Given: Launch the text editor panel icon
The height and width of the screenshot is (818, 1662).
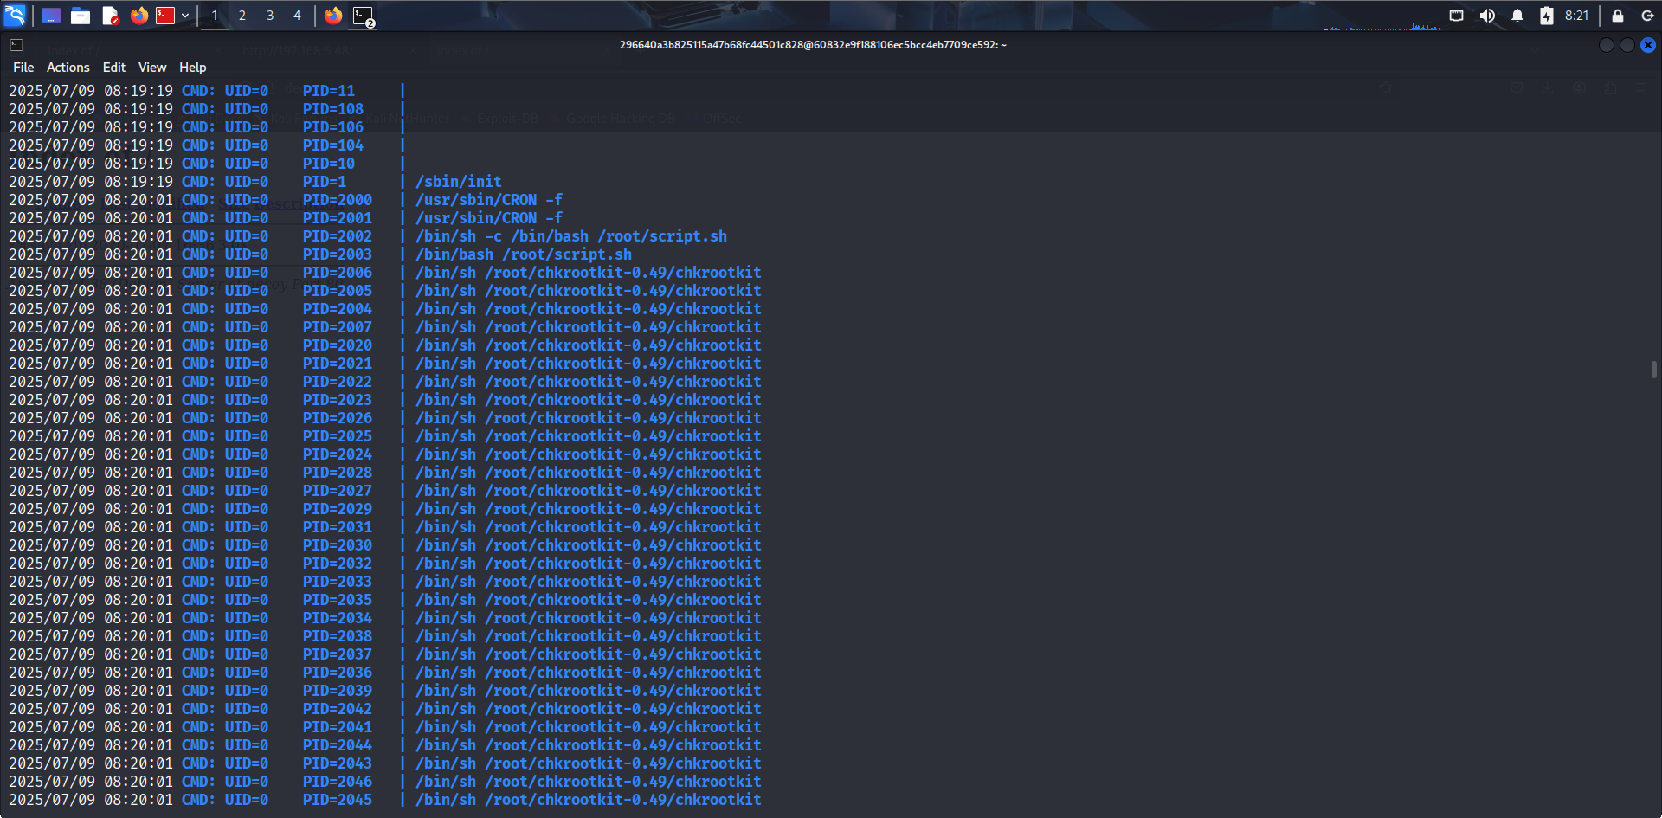Looking at the screenshot, I should pyautogui.click(x=110, y=16).
